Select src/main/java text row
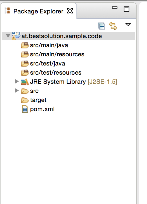The image size is (147, 204). point(49,45)
